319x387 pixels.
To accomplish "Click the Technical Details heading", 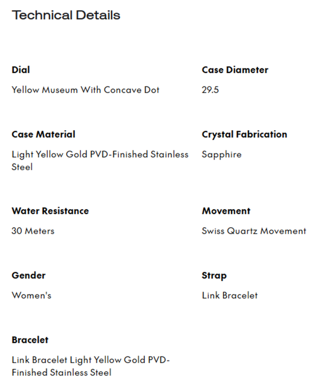I will click(x=66, y=15).
